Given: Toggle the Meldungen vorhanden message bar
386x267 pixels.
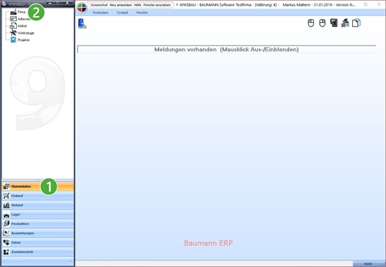Looking at the screenshot, I should (226, 49).
